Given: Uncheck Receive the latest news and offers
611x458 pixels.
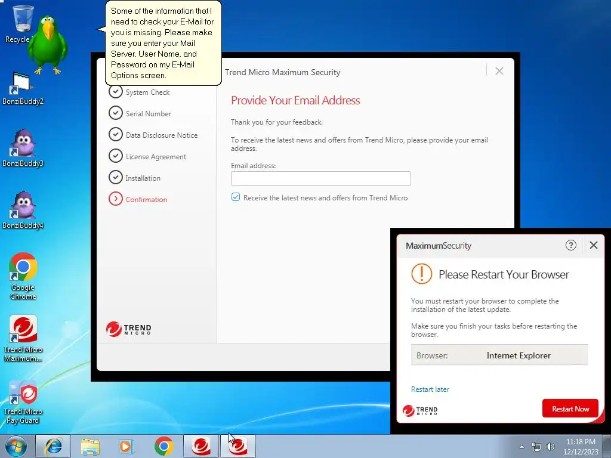Looking at the screenshot, I should [236, 197].
